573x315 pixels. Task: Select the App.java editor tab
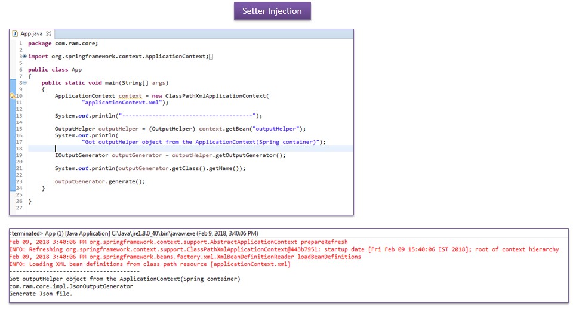click(32, 33)
